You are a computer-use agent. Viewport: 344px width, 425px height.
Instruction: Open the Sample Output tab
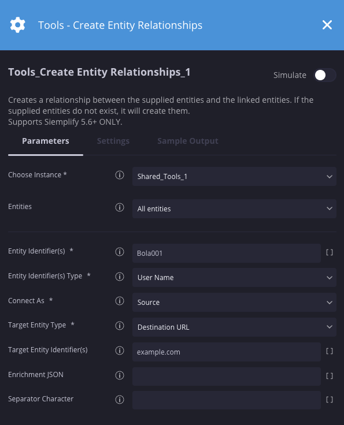[188, 141]
